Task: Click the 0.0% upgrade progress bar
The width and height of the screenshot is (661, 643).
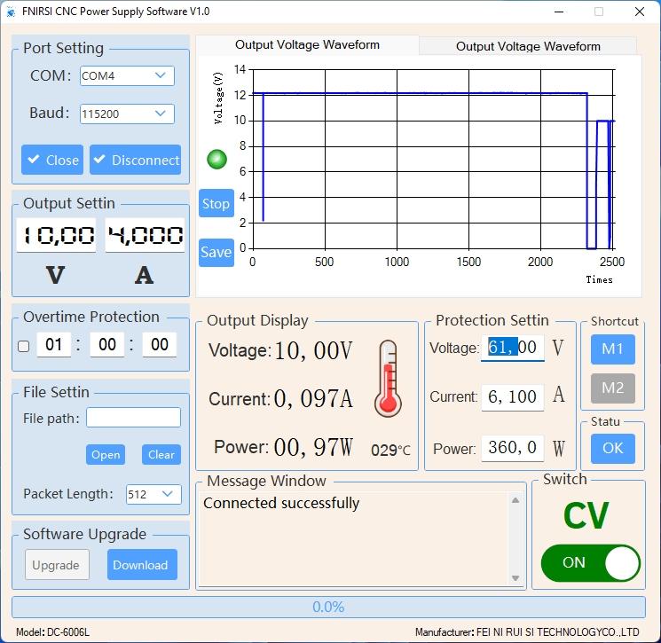Action: click(328, 608)
